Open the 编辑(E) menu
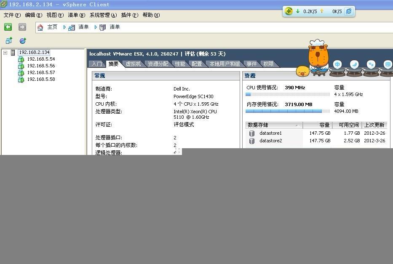393x264 pixels. (34, 15)
